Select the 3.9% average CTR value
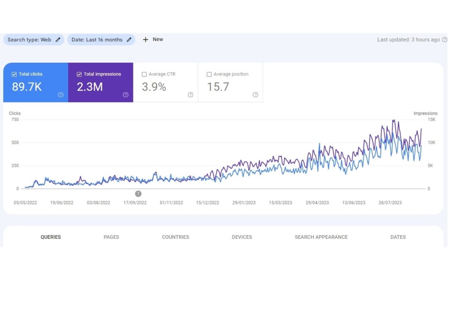 (154, 87)
